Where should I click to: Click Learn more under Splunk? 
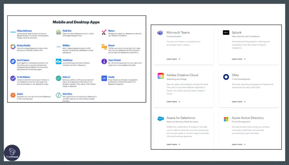point(238,59)
